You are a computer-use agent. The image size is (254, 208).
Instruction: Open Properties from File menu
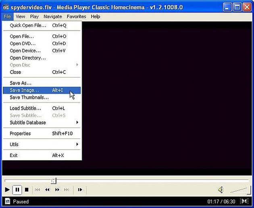[42, 134]
